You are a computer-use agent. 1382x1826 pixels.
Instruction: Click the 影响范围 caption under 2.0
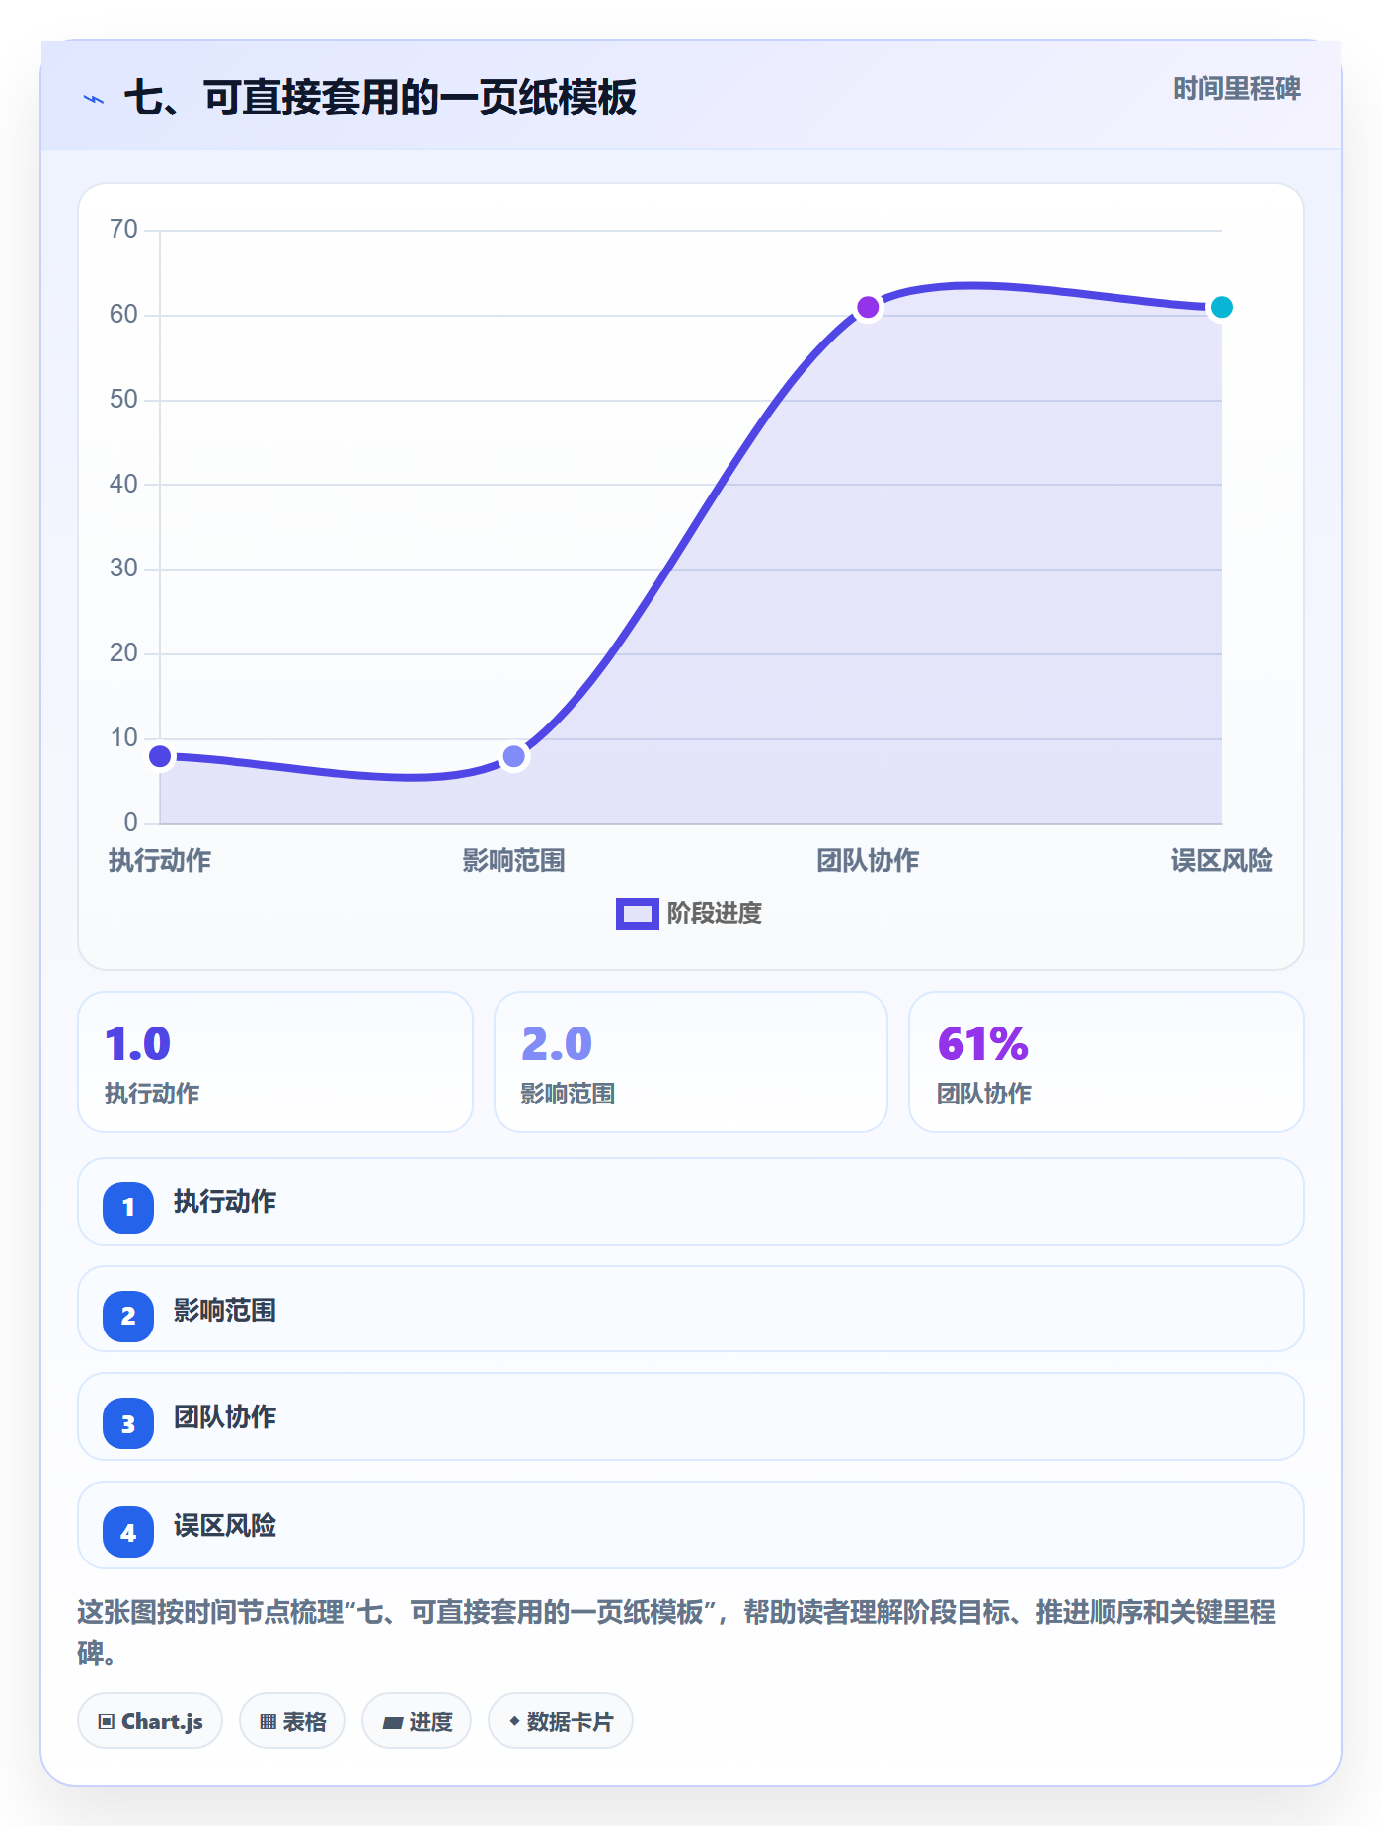(569, 1094)
